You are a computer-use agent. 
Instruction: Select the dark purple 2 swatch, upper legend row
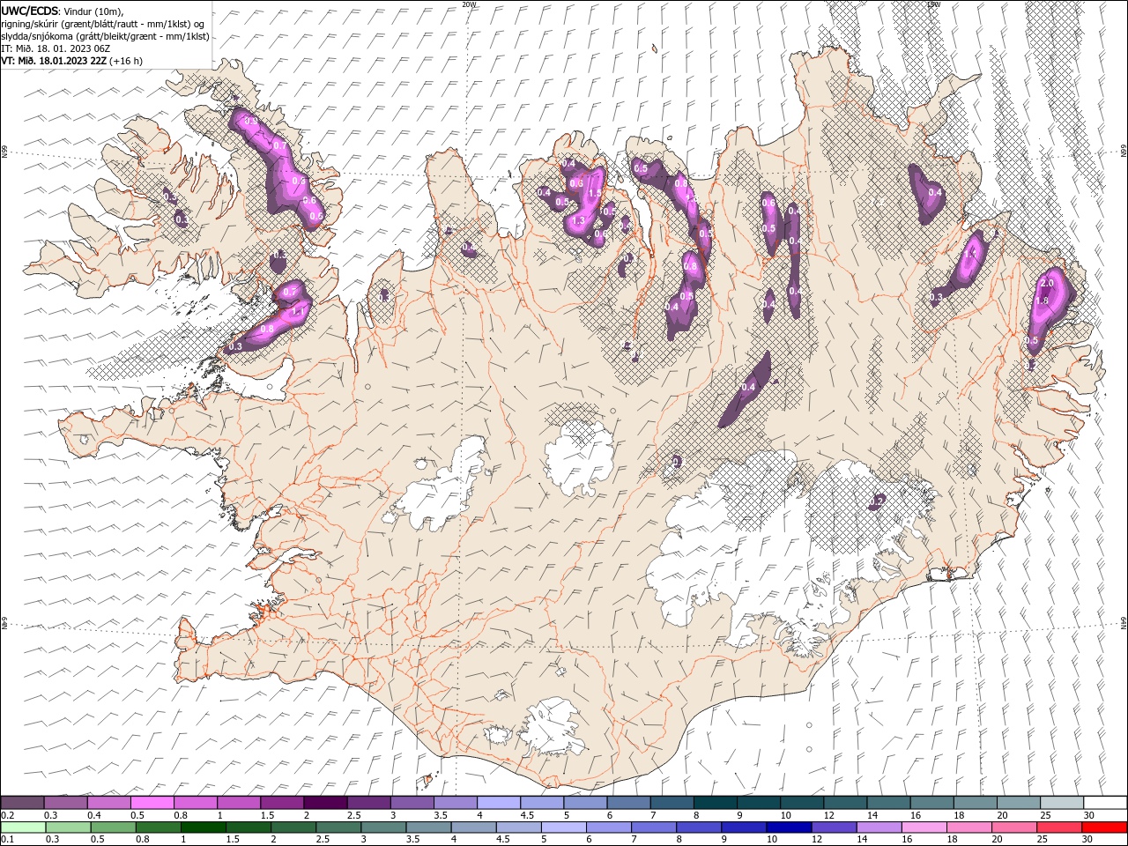click(x=326, y=803)
